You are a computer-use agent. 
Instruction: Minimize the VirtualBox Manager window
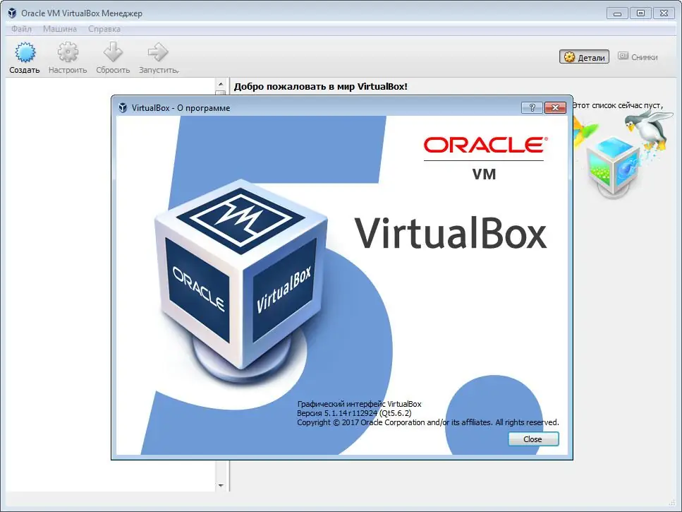point(617,13)
